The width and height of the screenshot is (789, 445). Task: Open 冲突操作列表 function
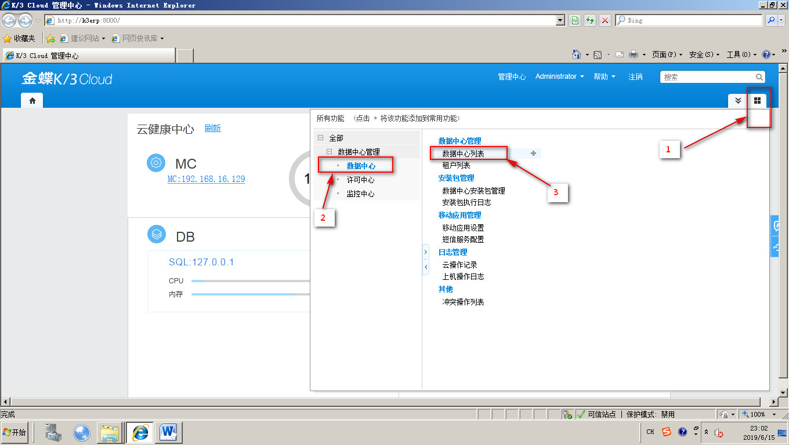pyautogui.click(x=463, y=302)
